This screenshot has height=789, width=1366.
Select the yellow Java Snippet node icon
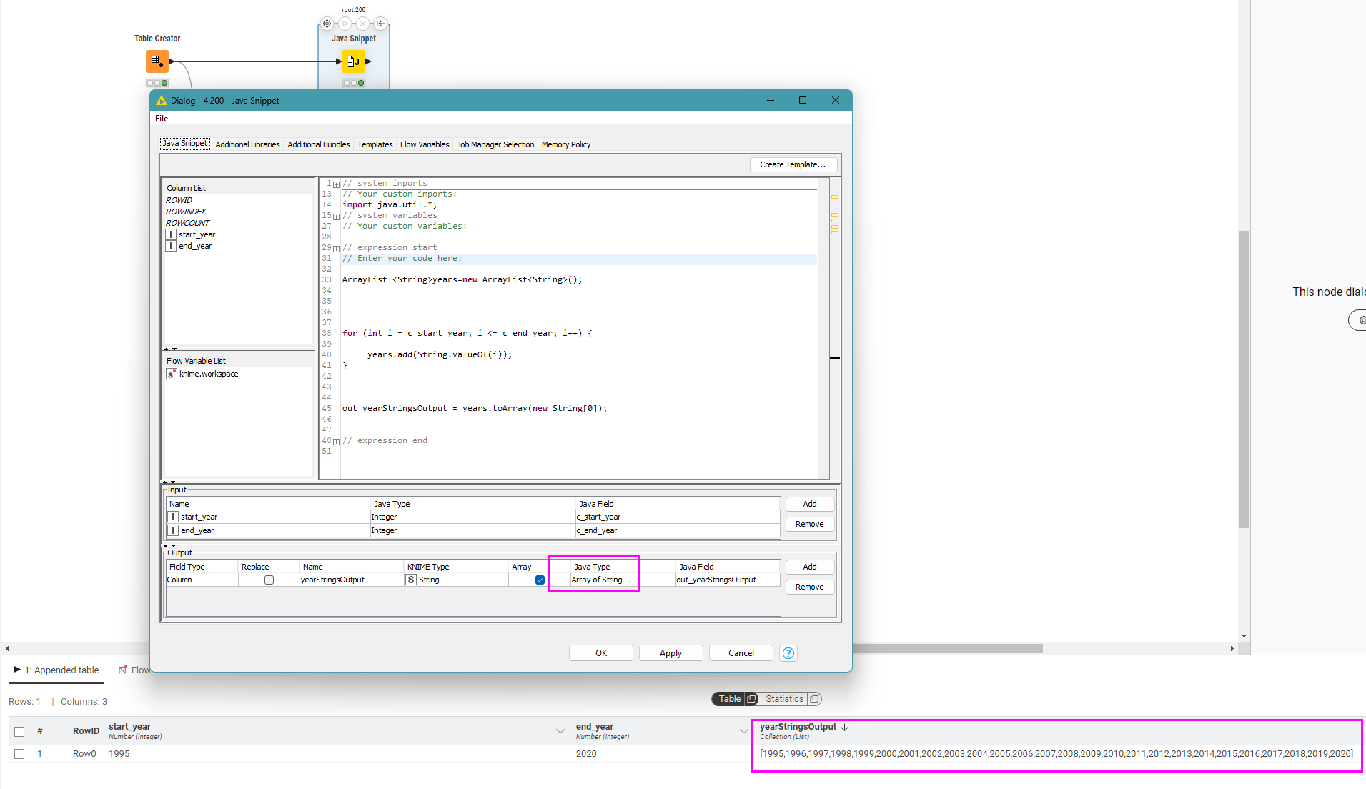tap(354, 61)
